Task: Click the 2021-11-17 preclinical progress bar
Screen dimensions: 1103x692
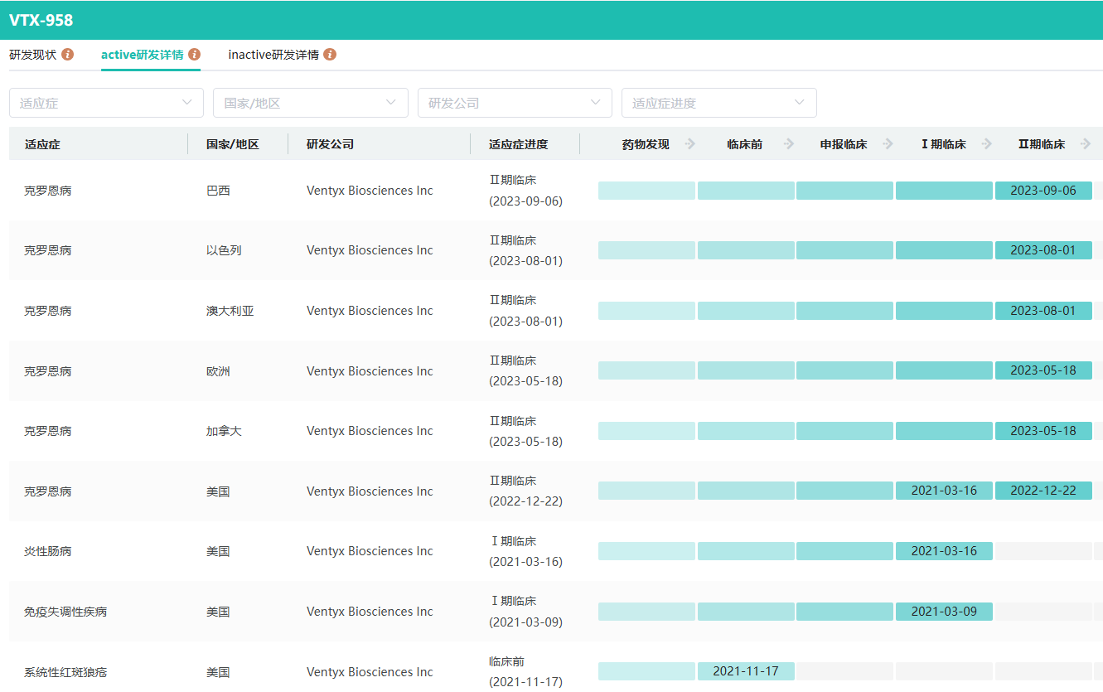Action: click(746, 671)
